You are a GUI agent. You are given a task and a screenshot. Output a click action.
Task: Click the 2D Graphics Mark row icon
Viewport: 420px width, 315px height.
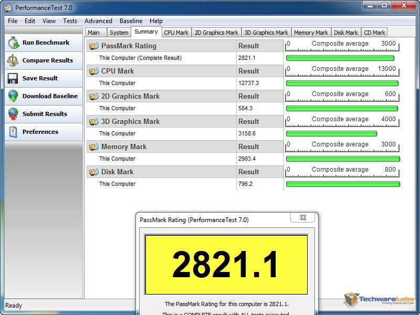pyautogui.click(x=94, y=97)
